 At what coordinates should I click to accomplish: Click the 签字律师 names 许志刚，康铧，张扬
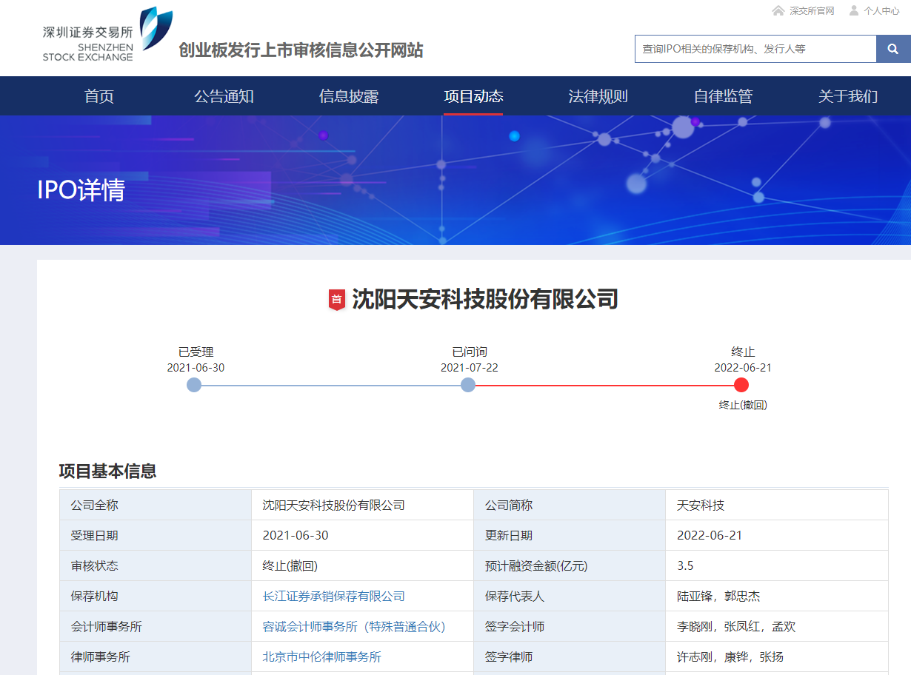[x=730, y=657]
